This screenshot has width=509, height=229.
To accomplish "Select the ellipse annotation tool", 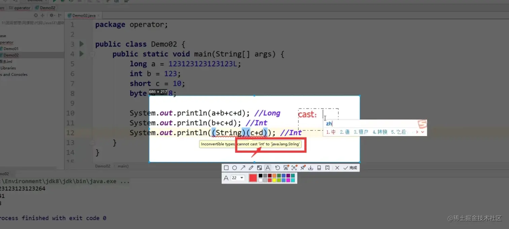I will pos(235,167).
